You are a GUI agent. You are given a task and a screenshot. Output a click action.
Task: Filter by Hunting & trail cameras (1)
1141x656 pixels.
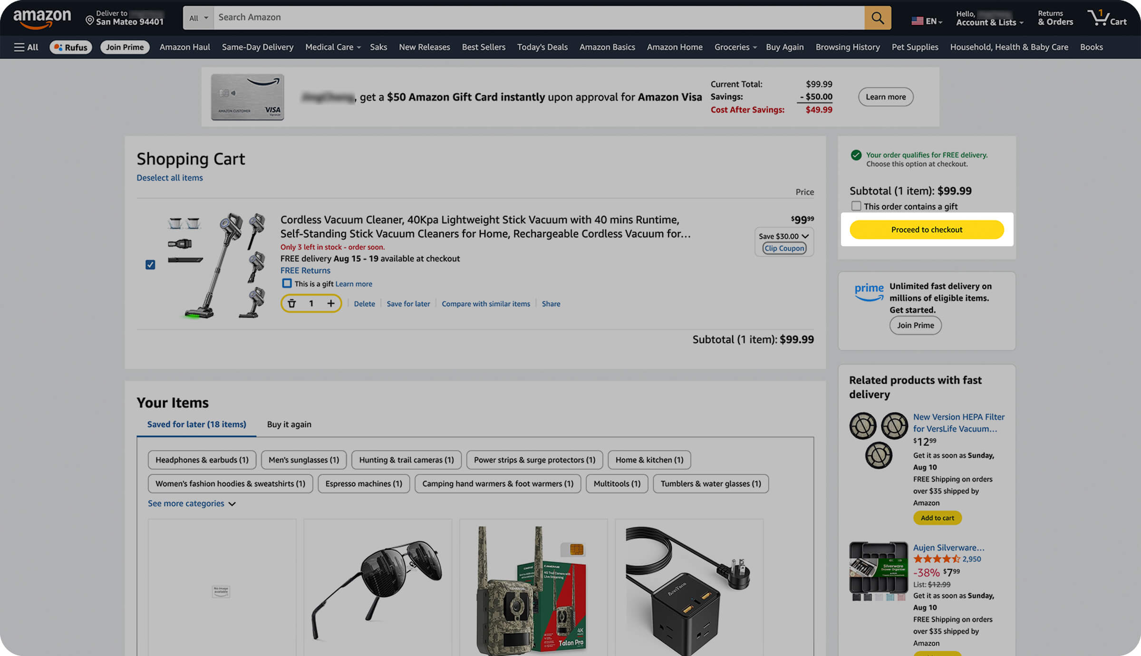tap(406, 460)
